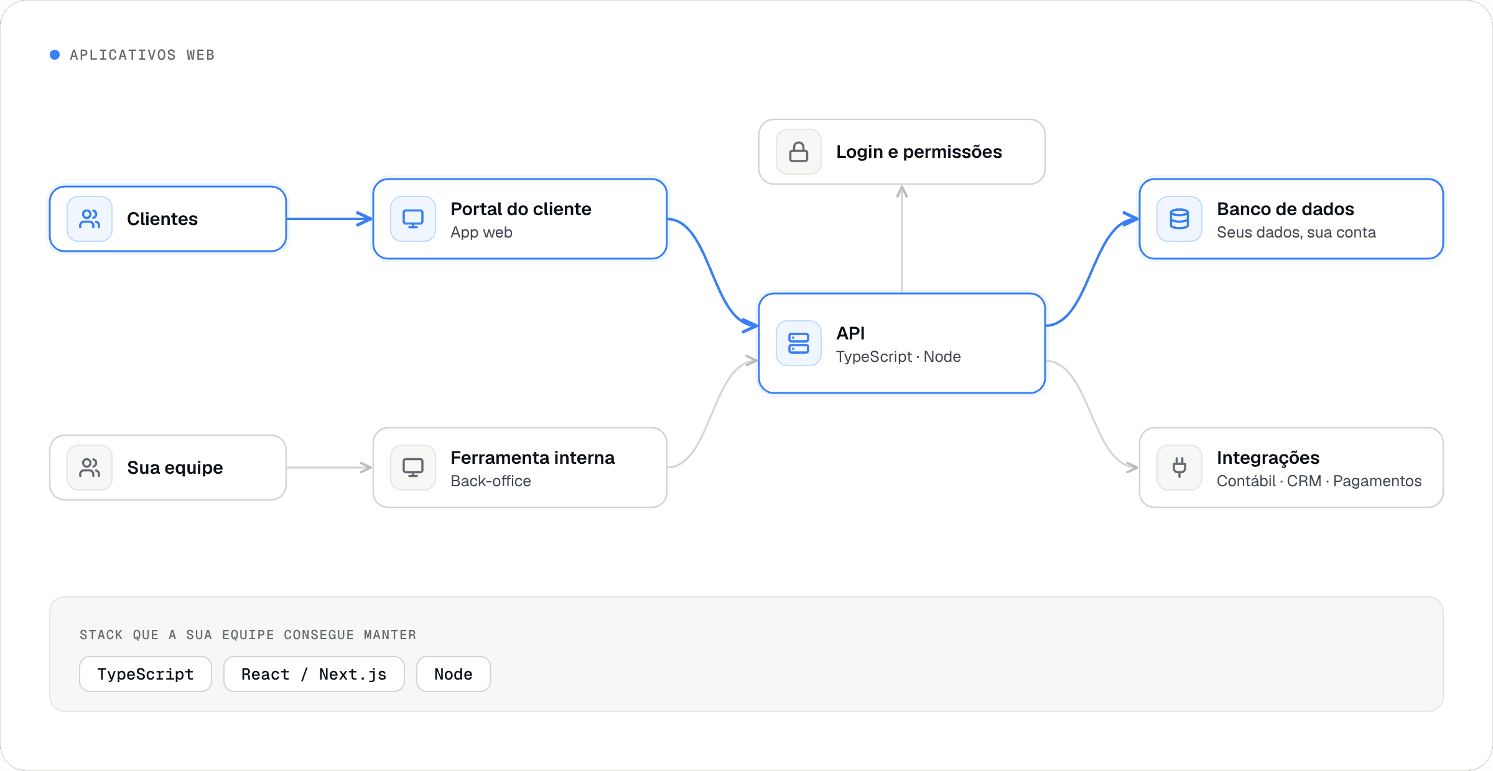Click the Ferramenta interna title
The image size is (1493, 771).
tap(533, 458)
